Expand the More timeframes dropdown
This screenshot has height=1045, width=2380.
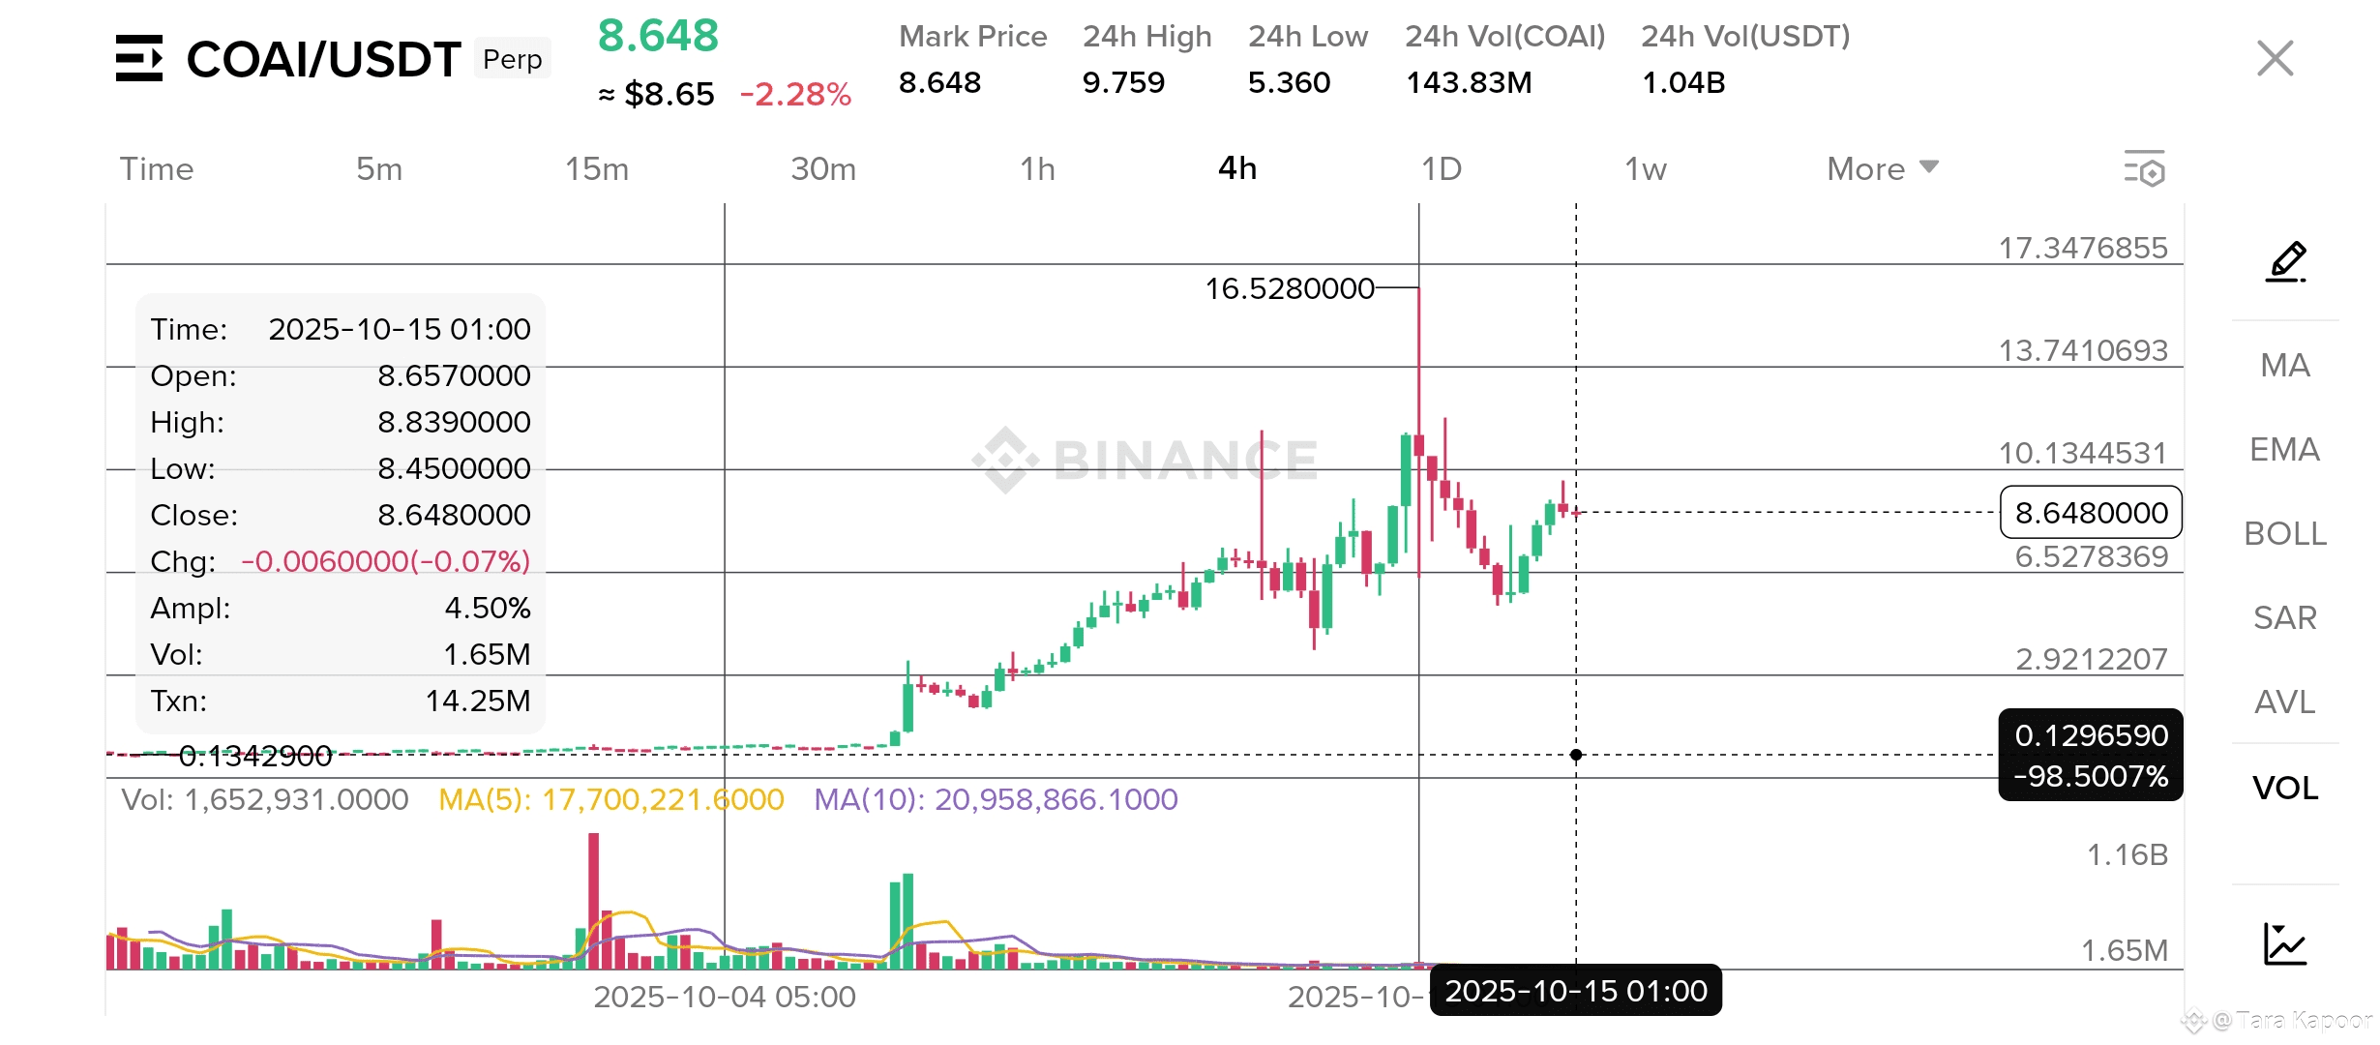pyautogui.click(x=1882, y=168)
